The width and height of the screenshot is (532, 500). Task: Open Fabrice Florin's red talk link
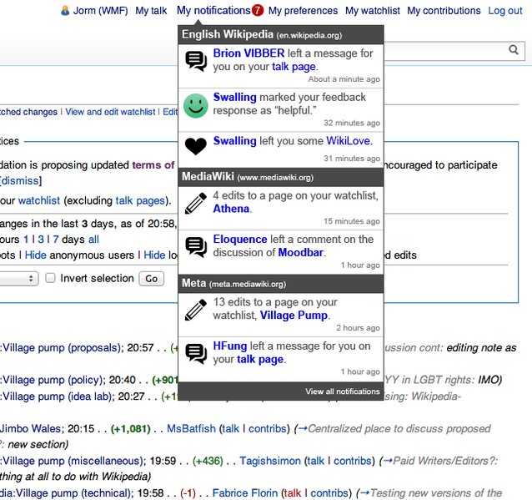[x=293, y=493]
